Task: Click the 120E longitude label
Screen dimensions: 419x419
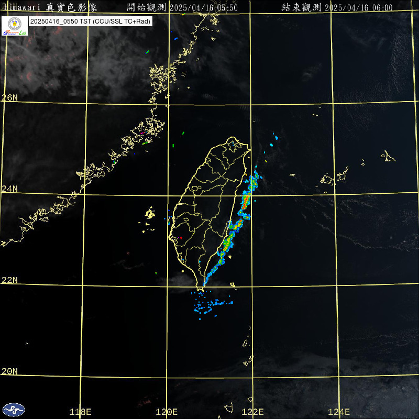Action: tap(168, 412)
